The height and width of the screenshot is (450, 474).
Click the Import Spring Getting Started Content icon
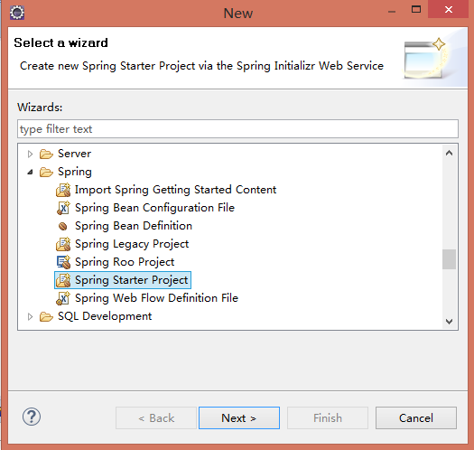63,190
